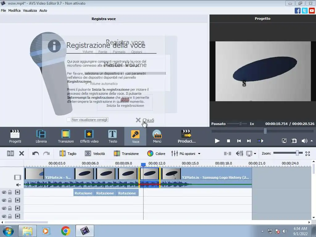The width and height of the screenshot is (316, 237).
Task: Open the Aiuto menu
Action: [x=43, y=10]
